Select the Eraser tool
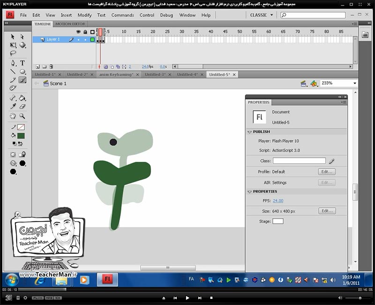The height and width of the screenshot is (305, 375). (22, 107)
